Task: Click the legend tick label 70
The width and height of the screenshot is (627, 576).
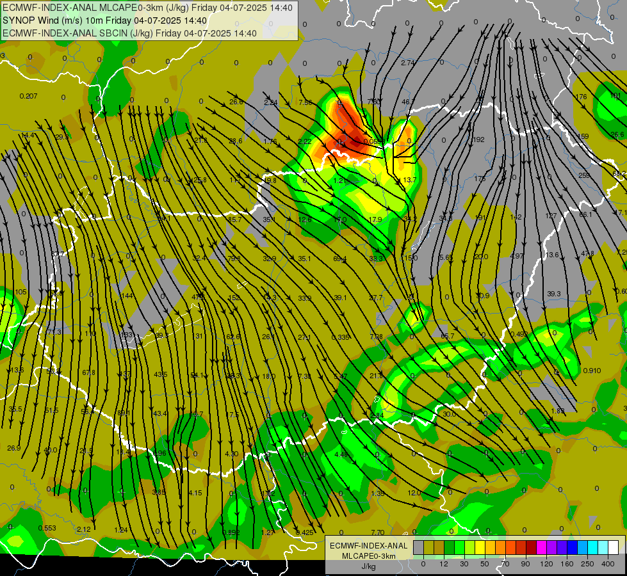Action: pyautogui.click(x=505, y=564)
